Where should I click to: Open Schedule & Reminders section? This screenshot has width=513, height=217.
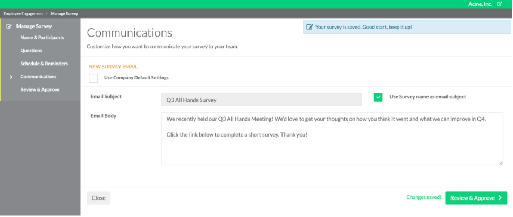coord(44,64)
